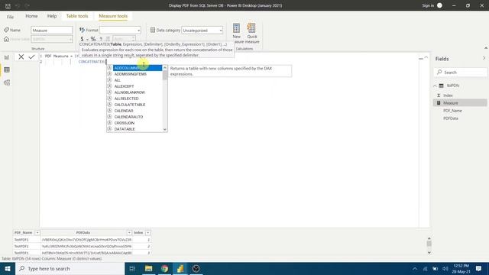Viewport: 489px width, 275px height.
Task: Open Chrome from the taskbar
Action: (164, 268)
